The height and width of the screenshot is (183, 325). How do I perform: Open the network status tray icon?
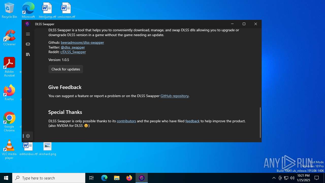[x=286, y=178]
